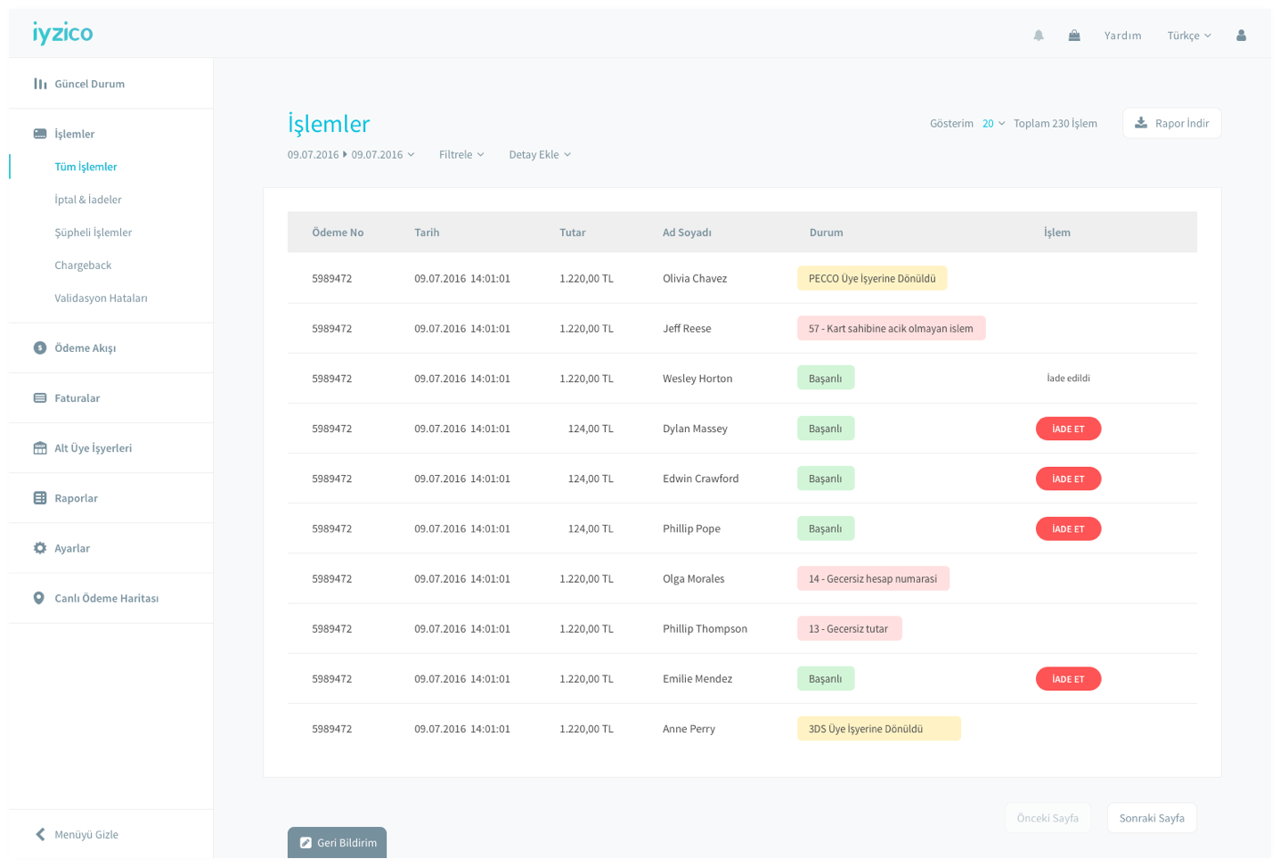Image resolution: width=1280 pixels, height=867 pixels.
Task: Click İADE ET for Edwin Crawford
Action: click(1068, 478)
